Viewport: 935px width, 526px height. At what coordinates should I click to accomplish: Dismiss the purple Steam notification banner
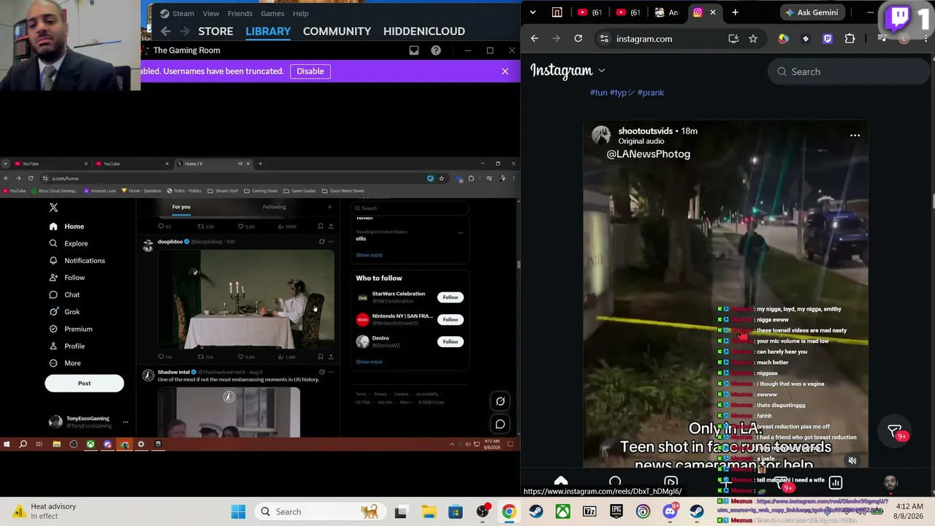tap(505, 71)
